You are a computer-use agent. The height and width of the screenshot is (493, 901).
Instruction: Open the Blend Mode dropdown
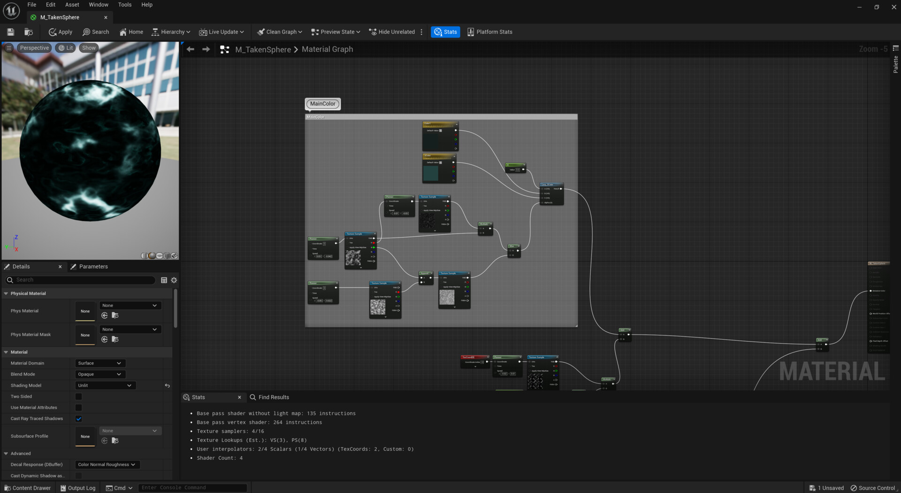tap(99, 374)
